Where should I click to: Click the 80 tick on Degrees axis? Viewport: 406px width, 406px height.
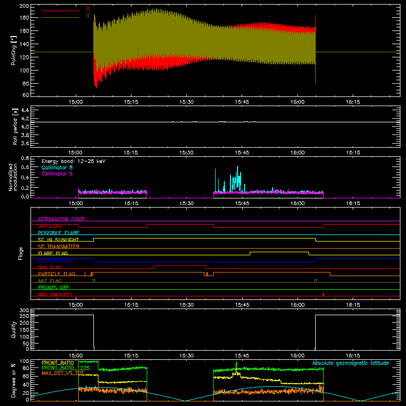coord(26,368)
